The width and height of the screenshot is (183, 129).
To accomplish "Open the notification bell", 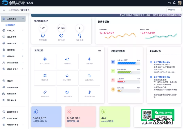I will 174,3.
